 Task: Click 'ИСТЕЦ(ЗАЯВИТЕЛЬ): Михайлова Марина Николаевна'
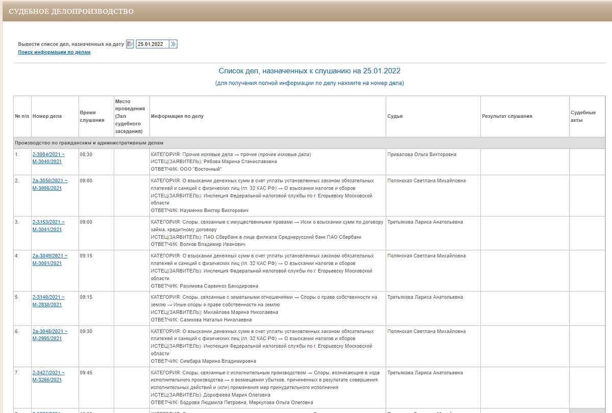214,312
